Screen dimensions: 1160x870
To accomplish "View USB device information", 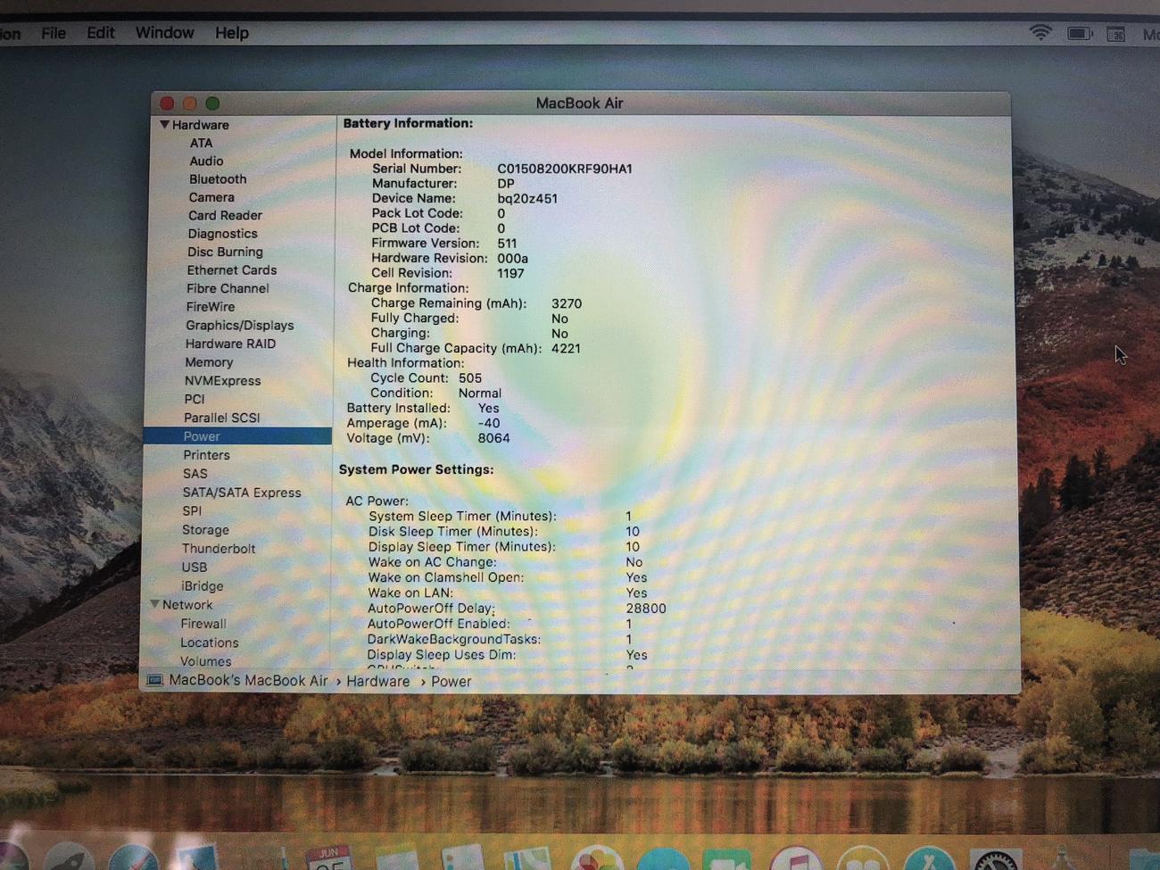I will pos(195,568).
